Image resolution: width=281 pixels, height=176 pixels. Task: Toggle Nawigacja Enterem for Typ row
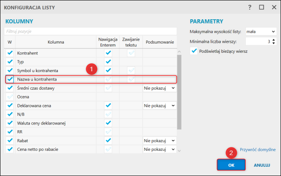click(108, 62)
